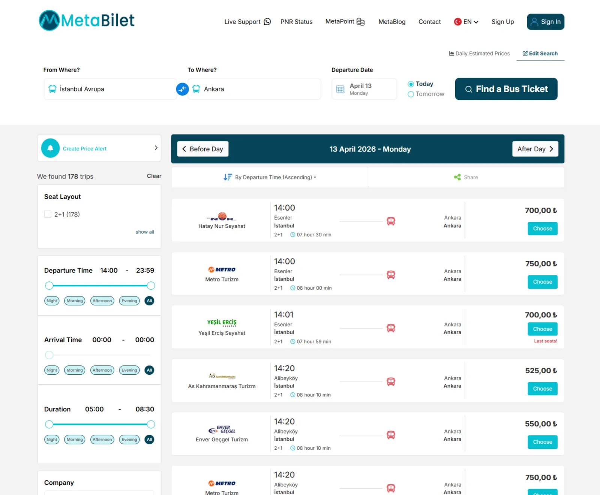The width and height of the screenshot is (600, 495).
Task: Open the EN language dropdown
Action: (x=466, y=21)
